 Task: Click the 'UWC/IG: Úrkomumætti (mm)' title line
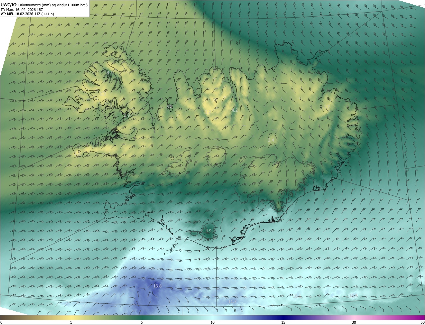coord(44,5)
